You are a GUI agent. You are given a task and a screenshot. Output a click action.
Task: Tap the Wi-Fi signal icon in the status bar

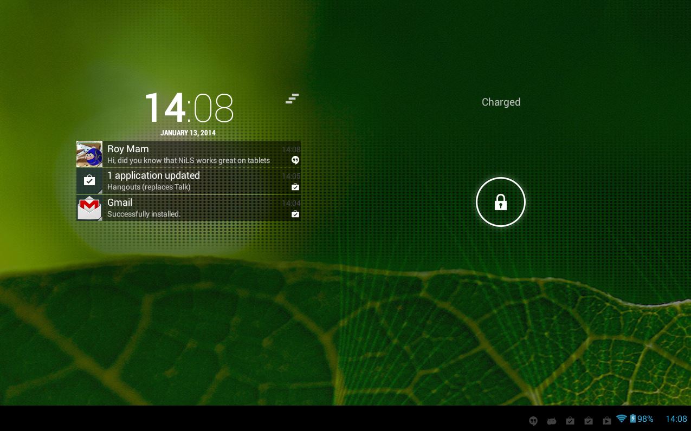click(x=622, y=419)
